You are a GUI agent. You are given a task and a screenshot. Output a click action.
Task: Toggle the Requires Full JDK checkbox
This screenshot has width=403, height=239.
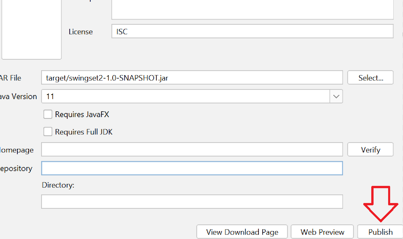point(48,132)
